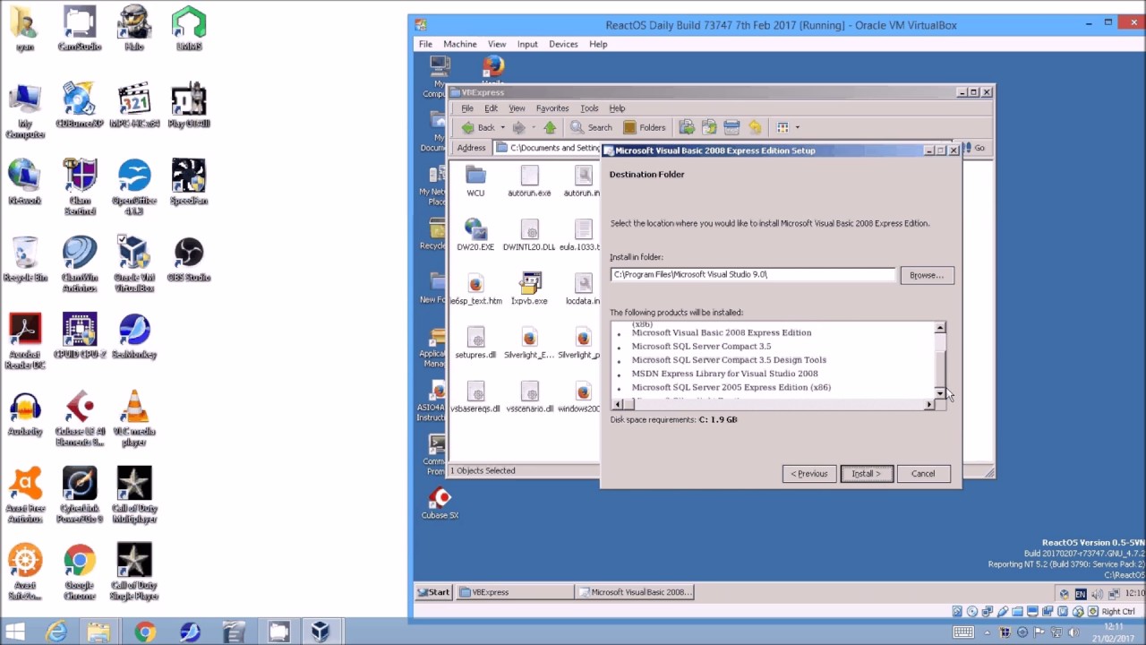Click Internet Explorer on host taskbar

pos(56,632)
